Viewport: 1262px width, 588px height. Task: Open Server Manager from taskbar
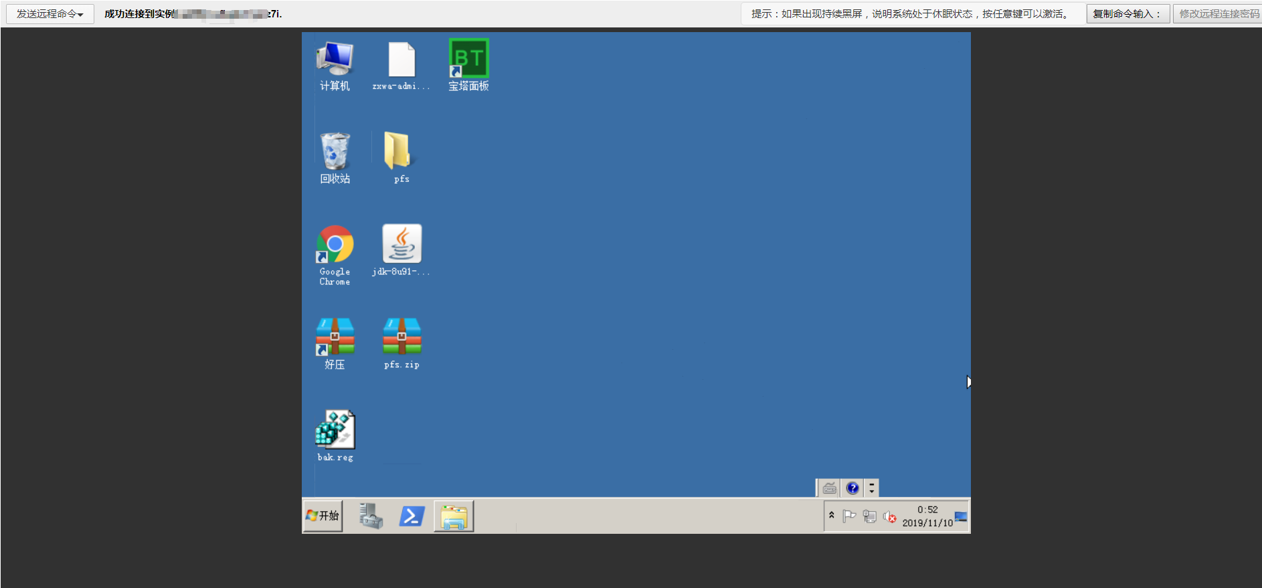[371, 516]
